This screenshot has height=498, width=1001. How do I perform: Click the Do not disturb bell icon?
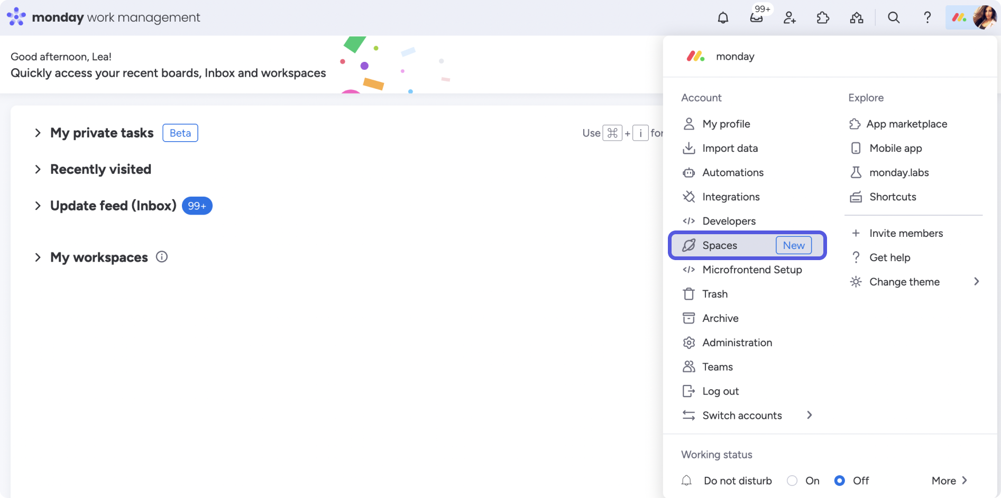[686, 481]
